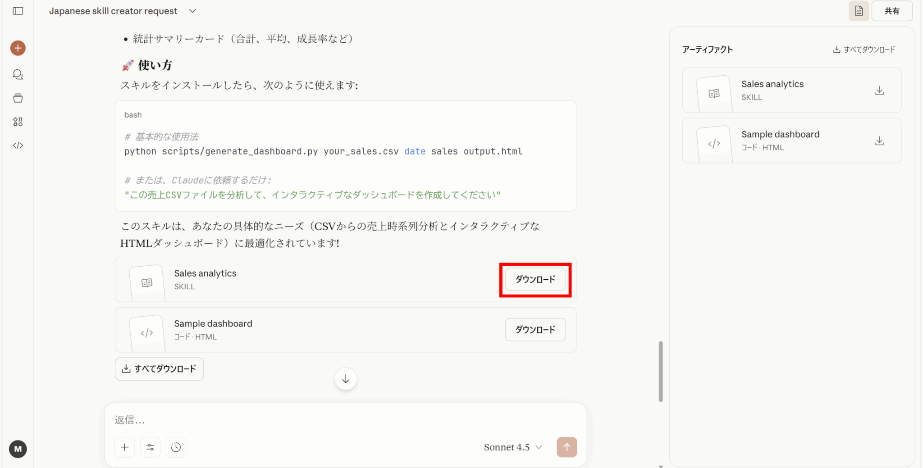
Task: Open the Sonnet 4.5 model selector
Action: [x=512, y=447]
